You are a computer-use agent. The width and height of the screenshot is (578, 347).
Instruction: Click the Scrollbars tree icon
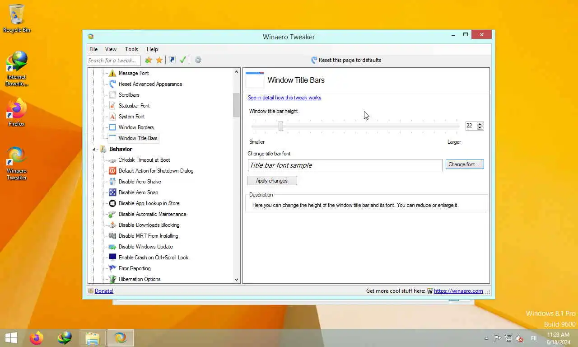pos(112,95)
